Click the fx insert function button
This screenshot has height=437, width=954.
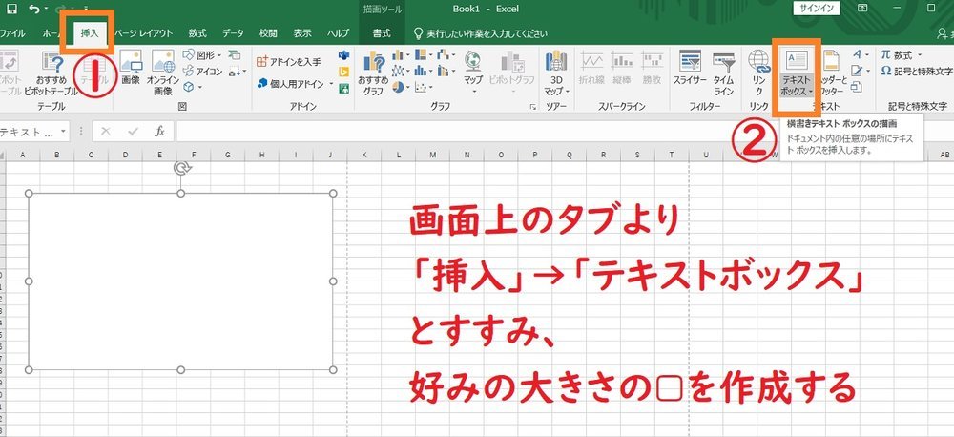[159, 131]
